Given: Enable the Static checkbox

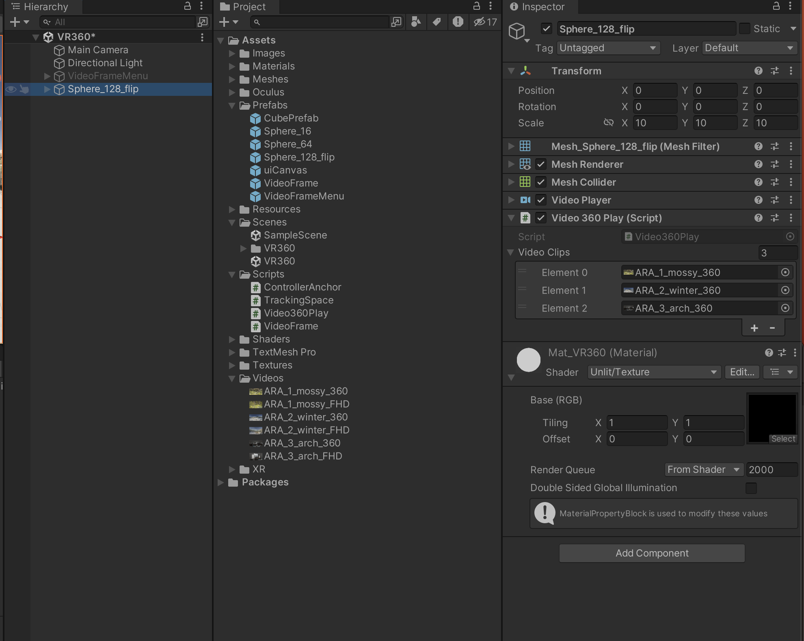Looking at the screenshot, I should pyautogui.click(x=744, y=29).
